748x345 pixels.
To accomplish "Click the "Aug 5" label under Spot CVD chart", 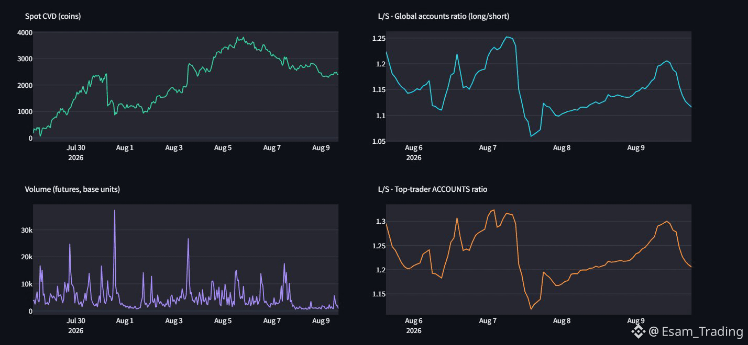I will [223, 148].
